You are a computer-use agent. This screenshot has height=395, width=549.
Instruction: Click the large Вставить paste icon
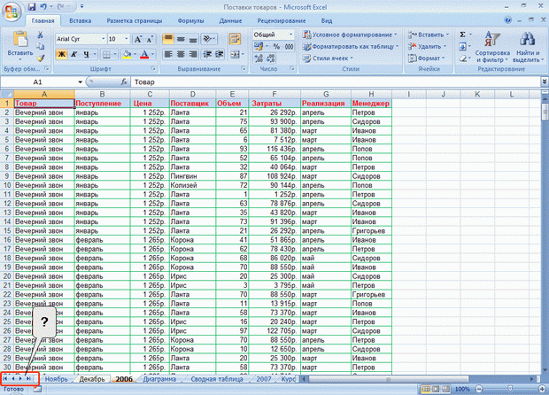tap(20, 39)
